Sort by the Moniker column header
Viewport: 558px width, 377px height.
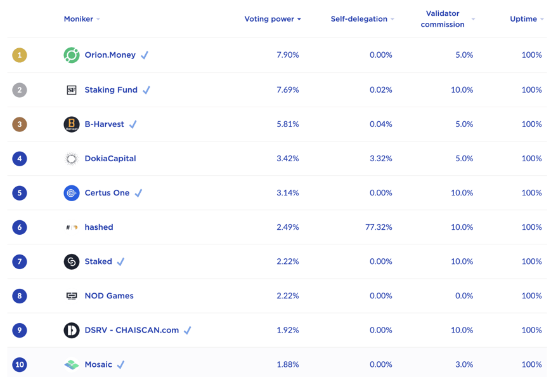click(82, 19)
